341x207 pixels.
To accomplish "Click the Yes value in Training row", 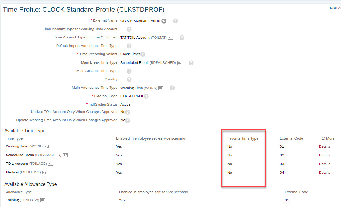I will pyautogui.click(x=122, y=200).
